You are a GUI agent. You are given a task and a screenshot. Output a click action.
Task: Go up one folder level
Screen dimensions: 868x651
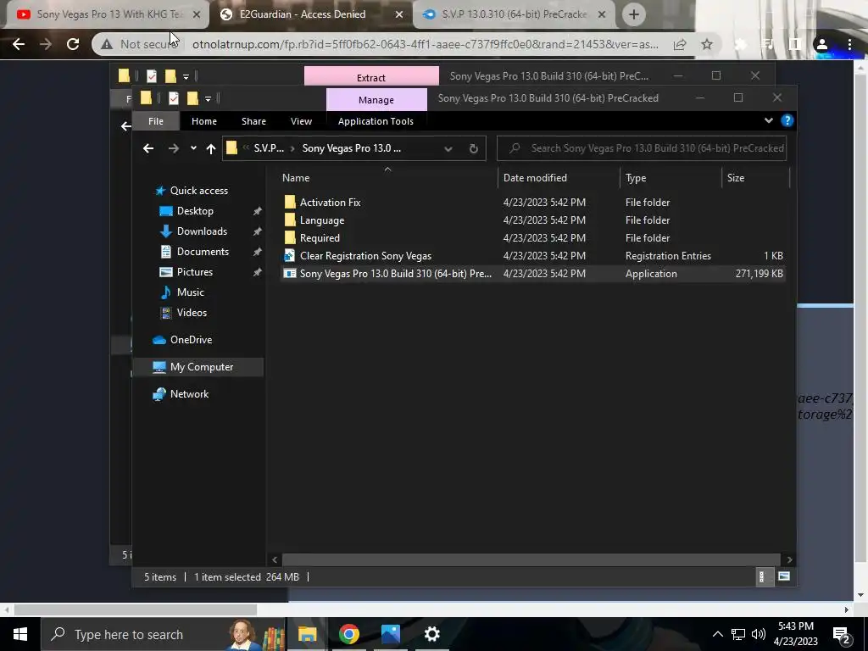click(x=211, y=148)
